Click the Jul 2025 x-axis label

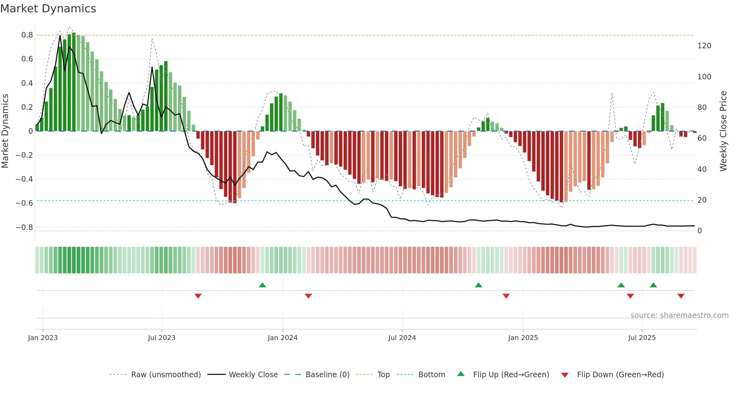(x=642, y=338)
